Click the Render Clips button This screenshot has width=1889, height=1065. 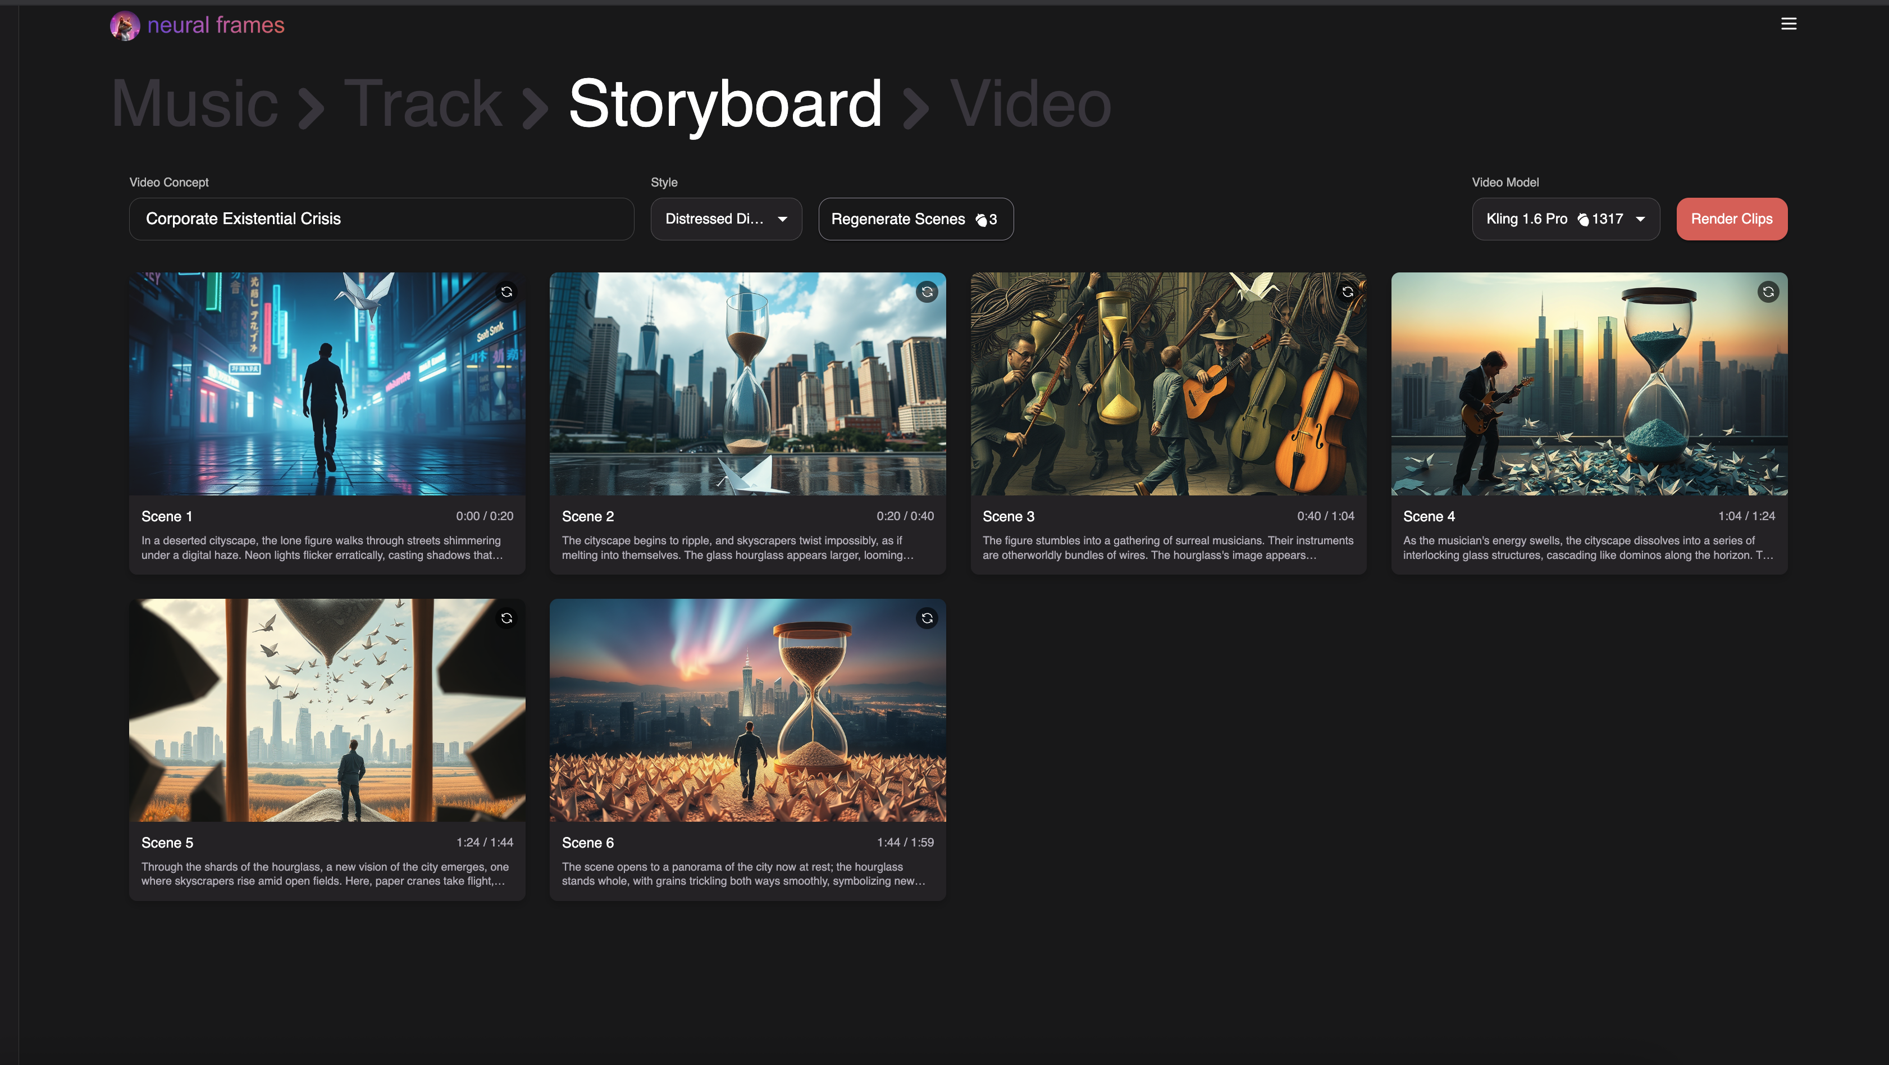(x=1731, y=219)
